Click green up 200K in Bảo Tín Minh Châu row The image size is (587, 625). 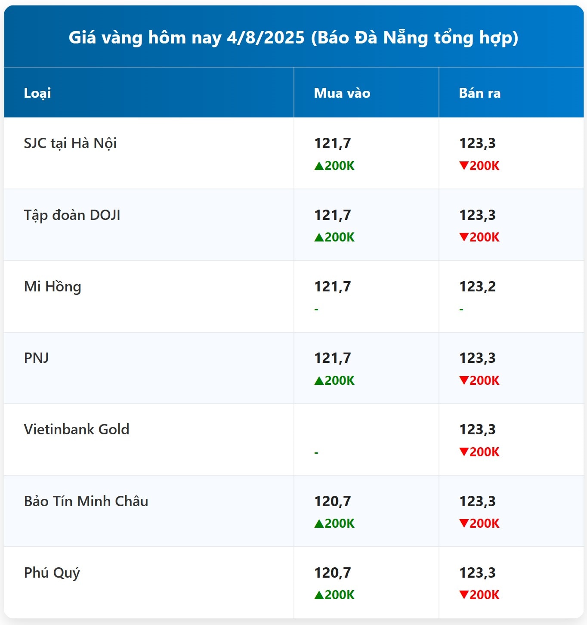pos(334,523)
